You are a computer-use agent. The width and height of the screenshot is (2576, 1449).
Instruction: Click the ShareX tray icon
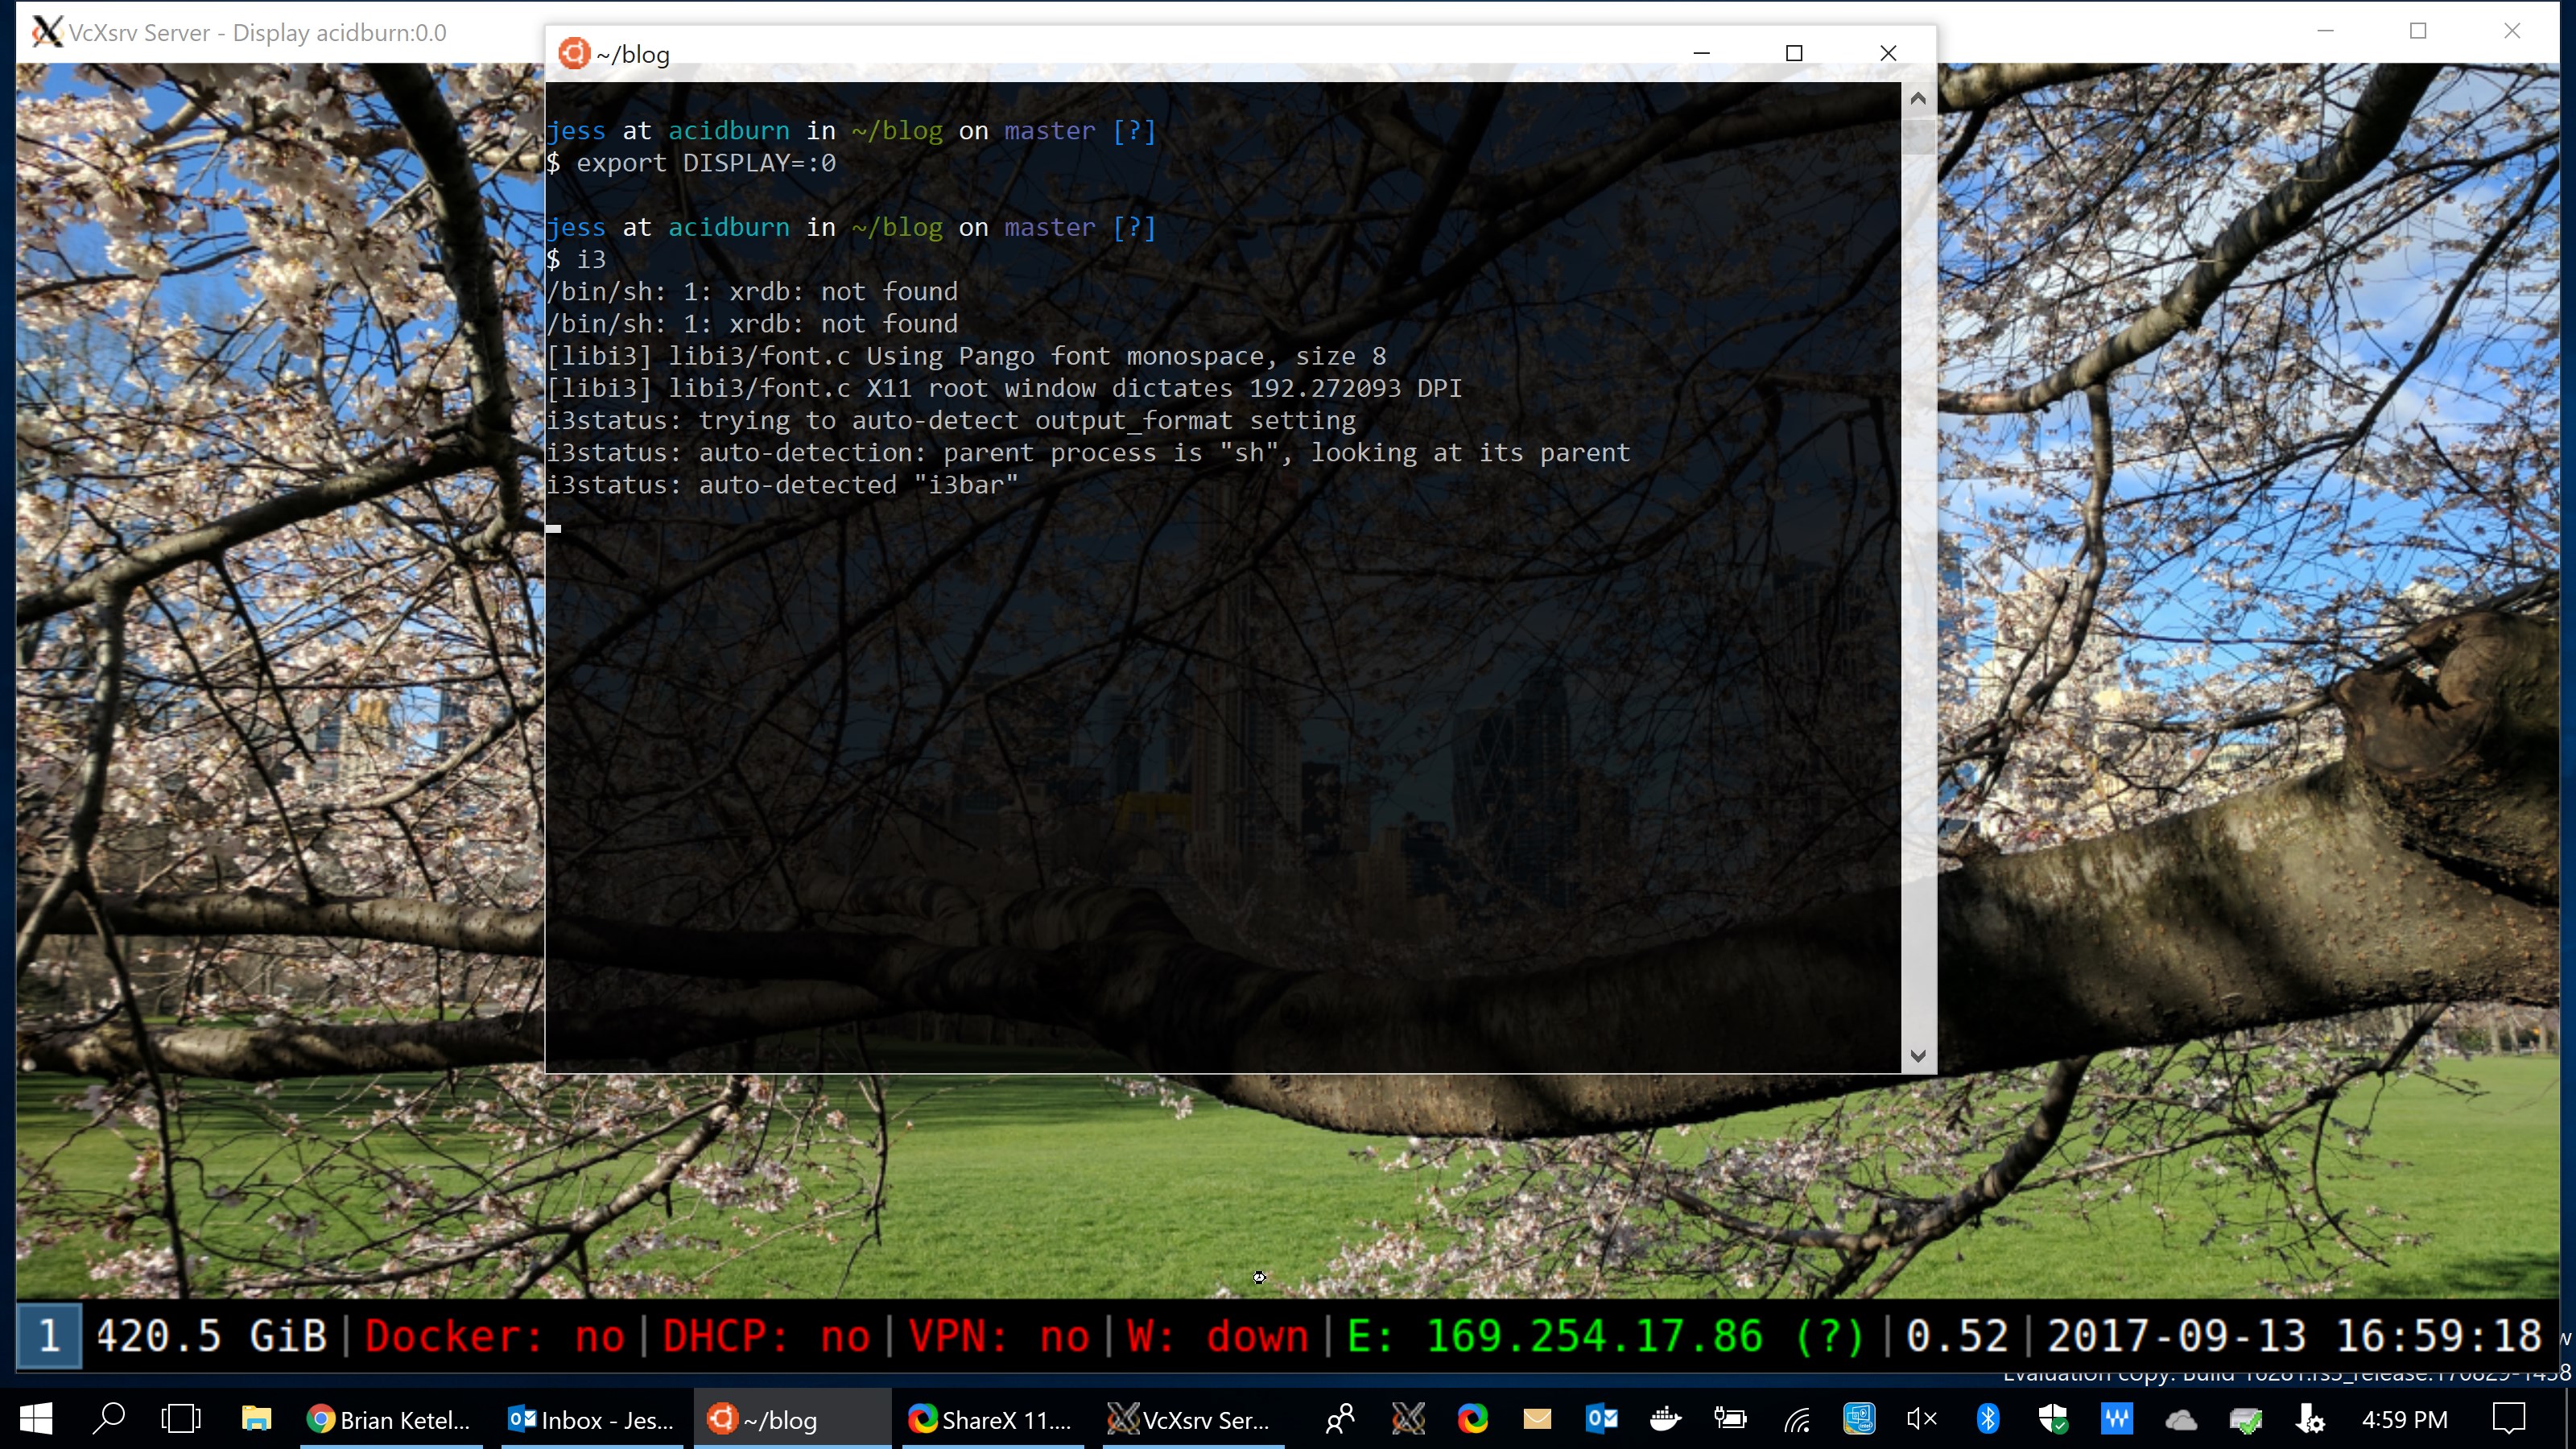(1472, 1418)
